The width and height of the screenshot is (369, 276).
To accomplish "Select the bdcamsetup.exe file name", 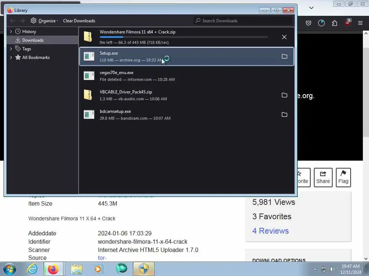I will click(x=115, y=111).
